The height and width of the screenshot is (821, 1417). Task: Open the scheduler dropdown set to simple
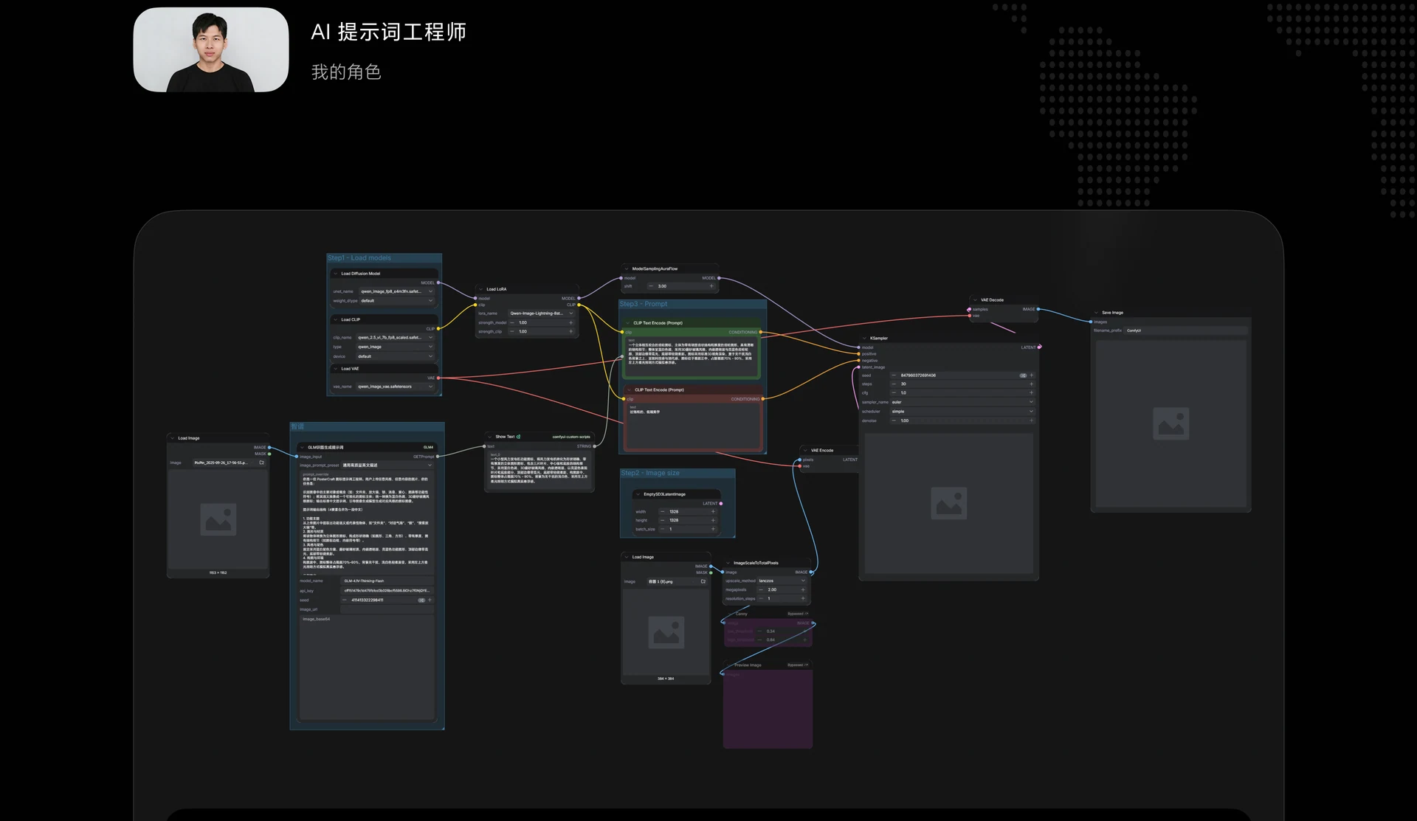click(x=962, y=412)
